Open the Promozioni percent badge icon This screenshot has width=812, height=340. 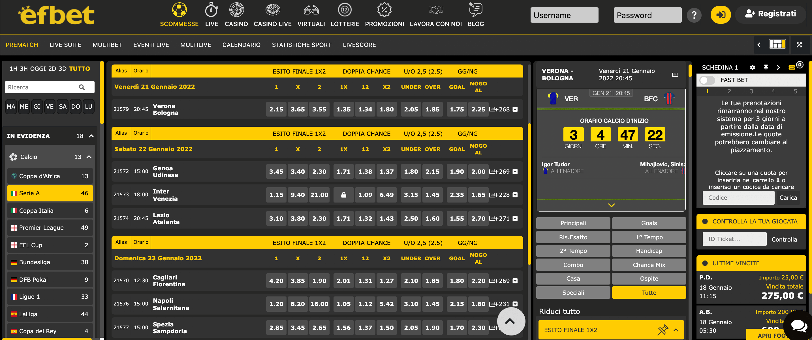coord(384,10)
